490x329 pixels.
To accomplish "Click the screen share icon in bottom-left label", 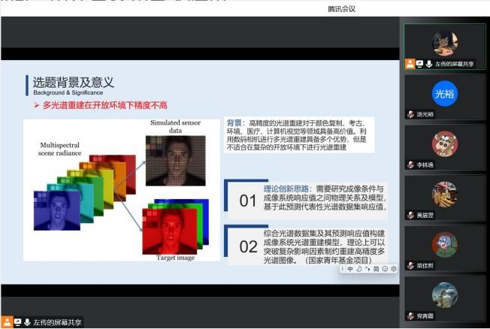I will coord(17,322).
